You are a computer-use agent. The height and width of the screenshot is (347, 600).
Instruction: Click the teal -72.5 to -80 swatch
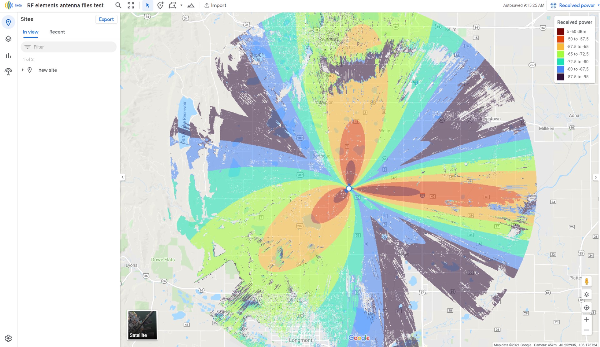click(x=561, y=61)
